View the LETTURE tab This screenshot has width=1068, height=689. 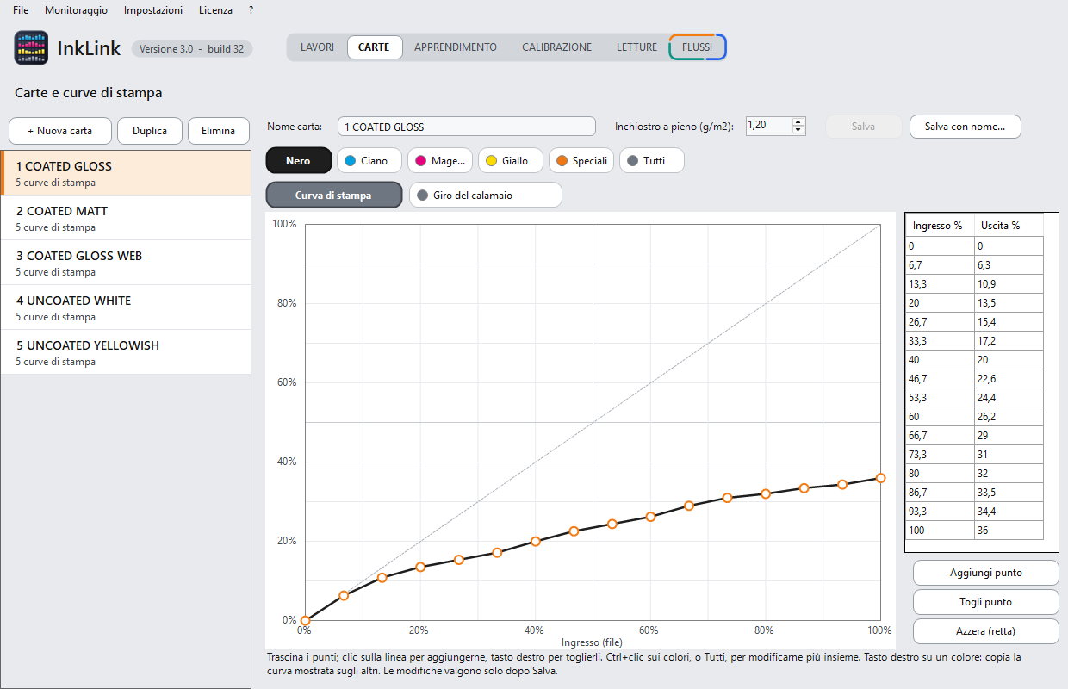636,47
